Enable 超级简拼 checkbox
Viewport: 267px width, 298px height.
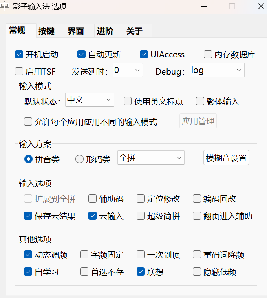coord(141,216)
